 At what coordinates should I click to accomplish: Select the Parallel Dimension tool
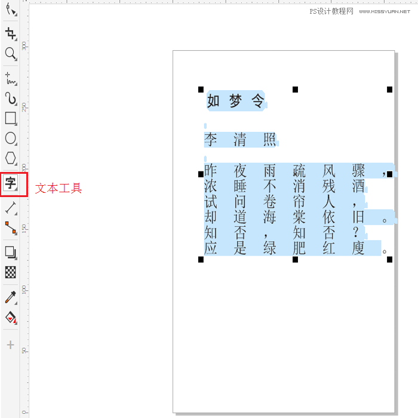[10, 208]
